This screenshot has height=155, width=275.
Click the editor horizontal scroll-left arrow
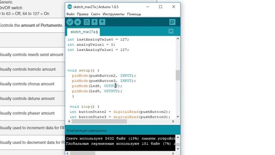69,121
